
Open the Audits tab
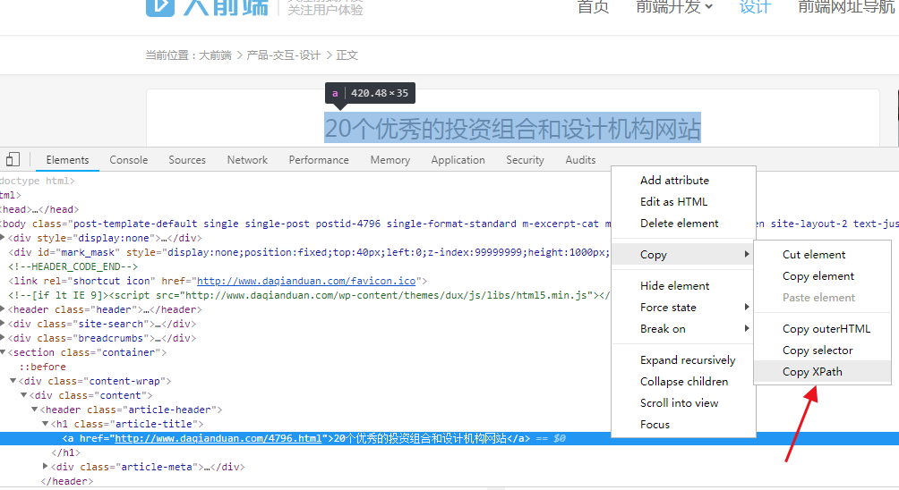coord(580,160)
